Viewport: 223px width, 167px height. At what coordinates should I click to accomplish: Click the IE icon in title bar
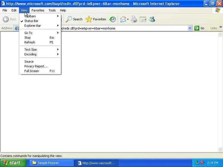tap(3, 3)
